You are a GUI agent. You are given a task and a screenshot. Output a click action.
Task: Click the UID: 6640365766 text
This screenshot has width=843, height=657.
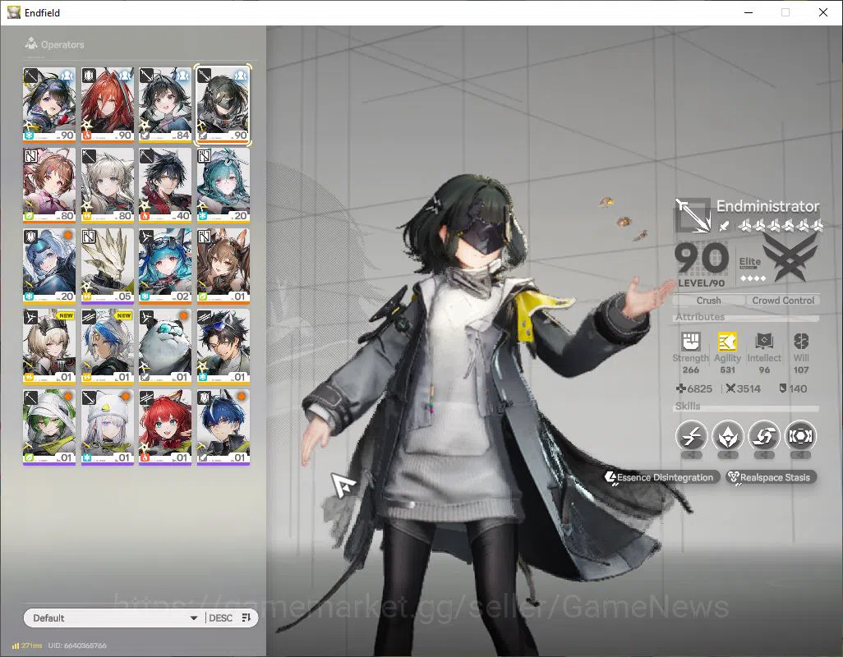pos(77,646)
